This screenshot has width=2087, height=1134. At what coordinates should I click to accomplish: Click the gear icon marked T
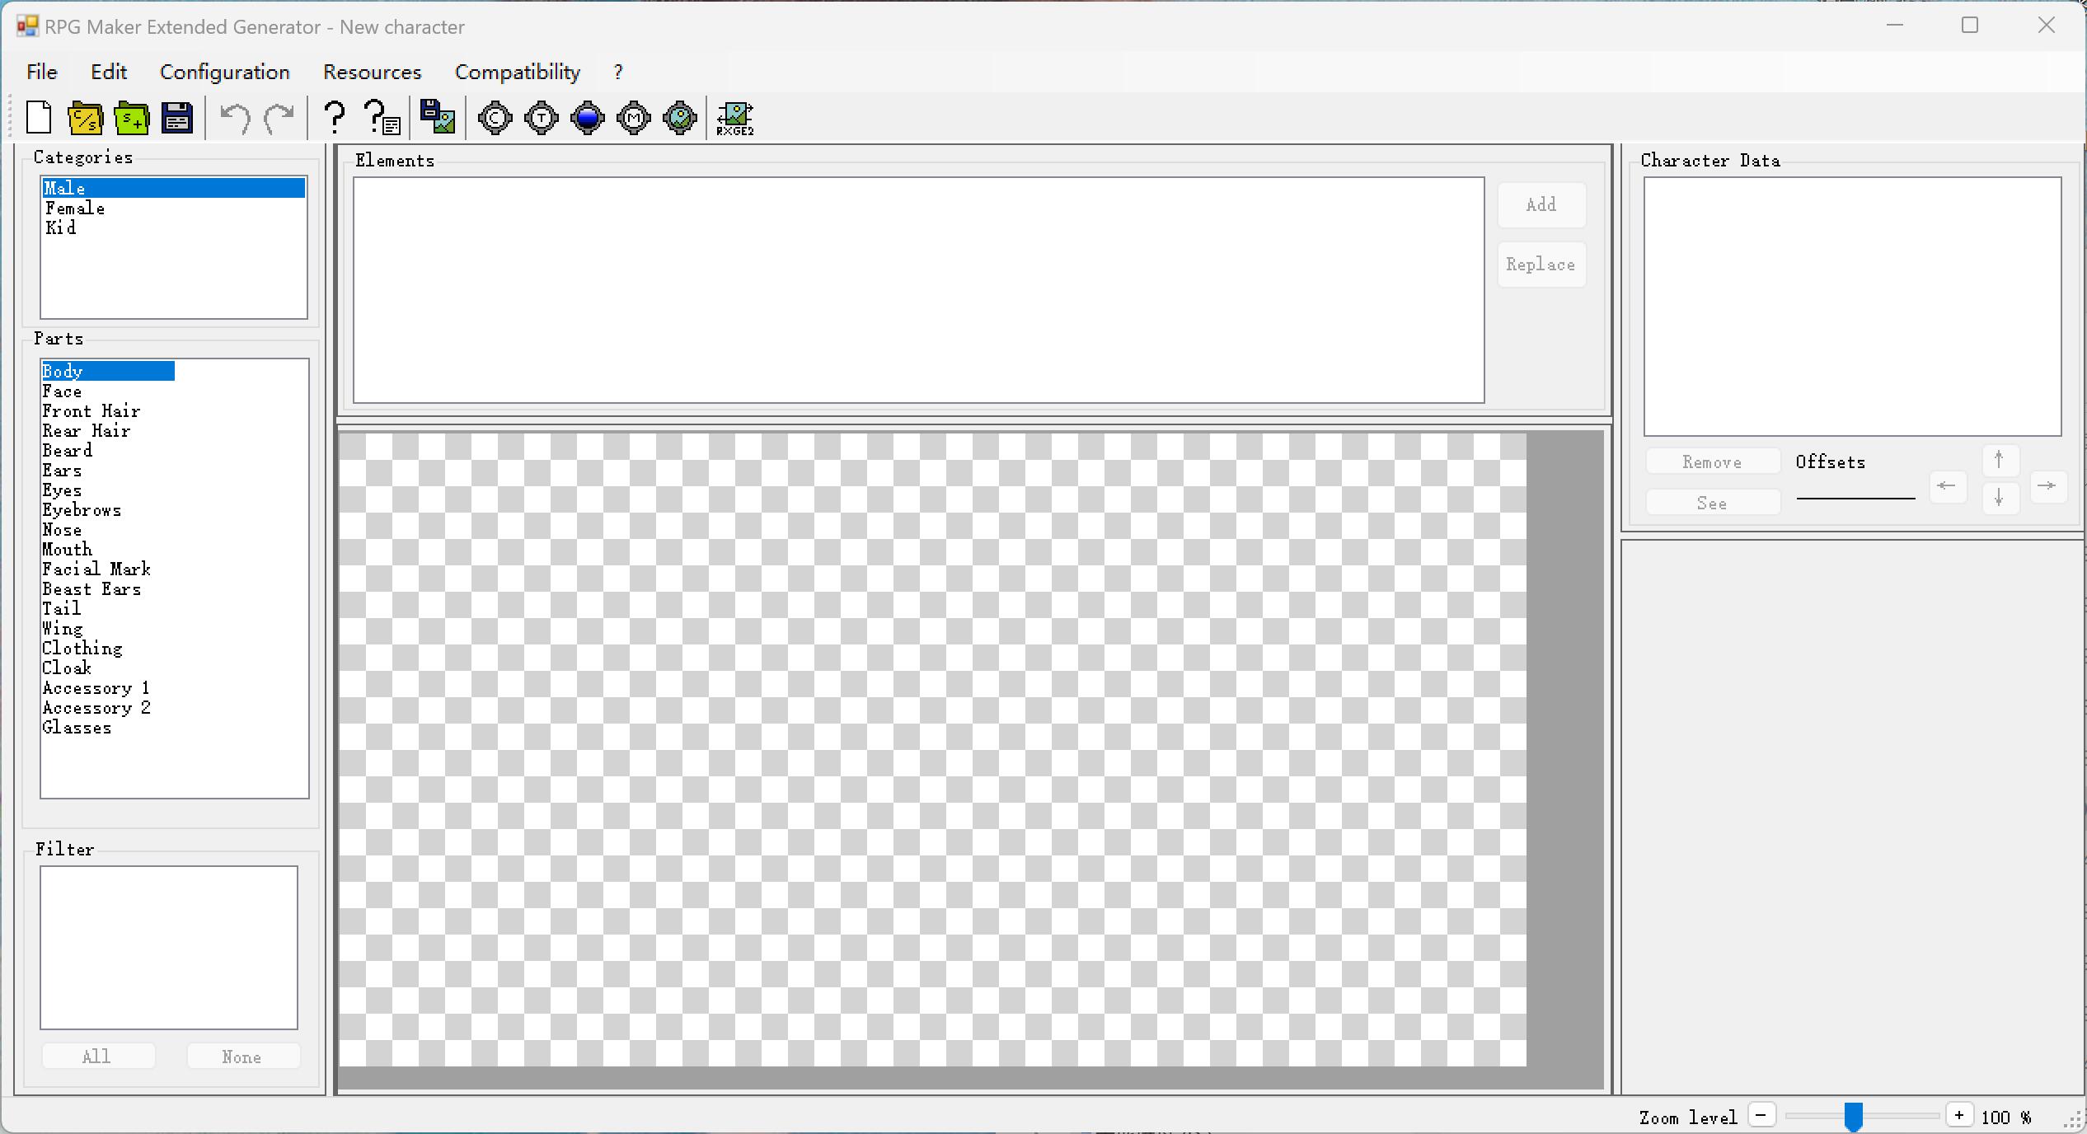(542, 119)
